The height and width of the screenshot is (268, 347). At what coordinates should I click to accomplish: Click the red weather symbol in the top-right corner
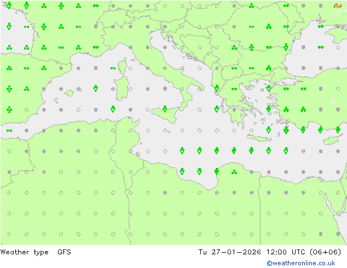[338, 6]
